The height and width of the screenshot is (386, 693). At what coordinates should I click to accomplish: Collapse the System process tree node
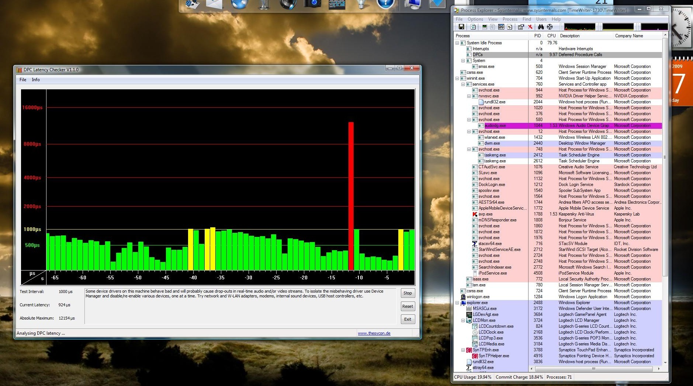pyautogui.click(x=463, y=61)
